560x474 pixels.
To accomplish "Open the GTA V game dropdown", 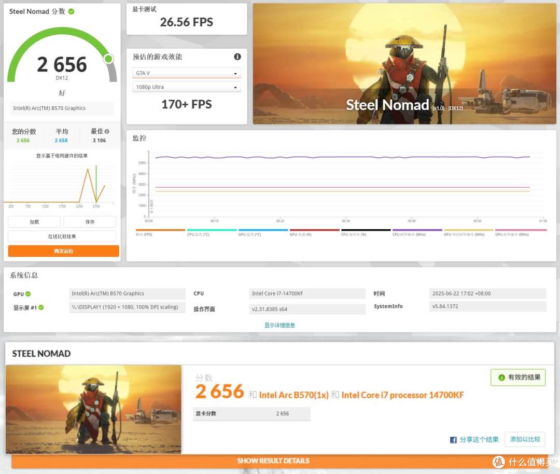I will 187,73.
